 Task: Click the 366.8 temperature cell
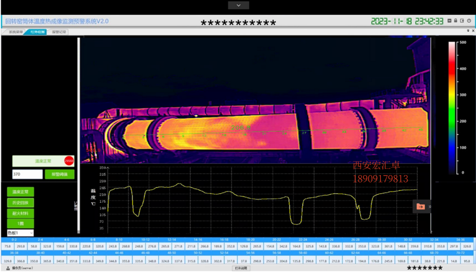pos(21,261)
